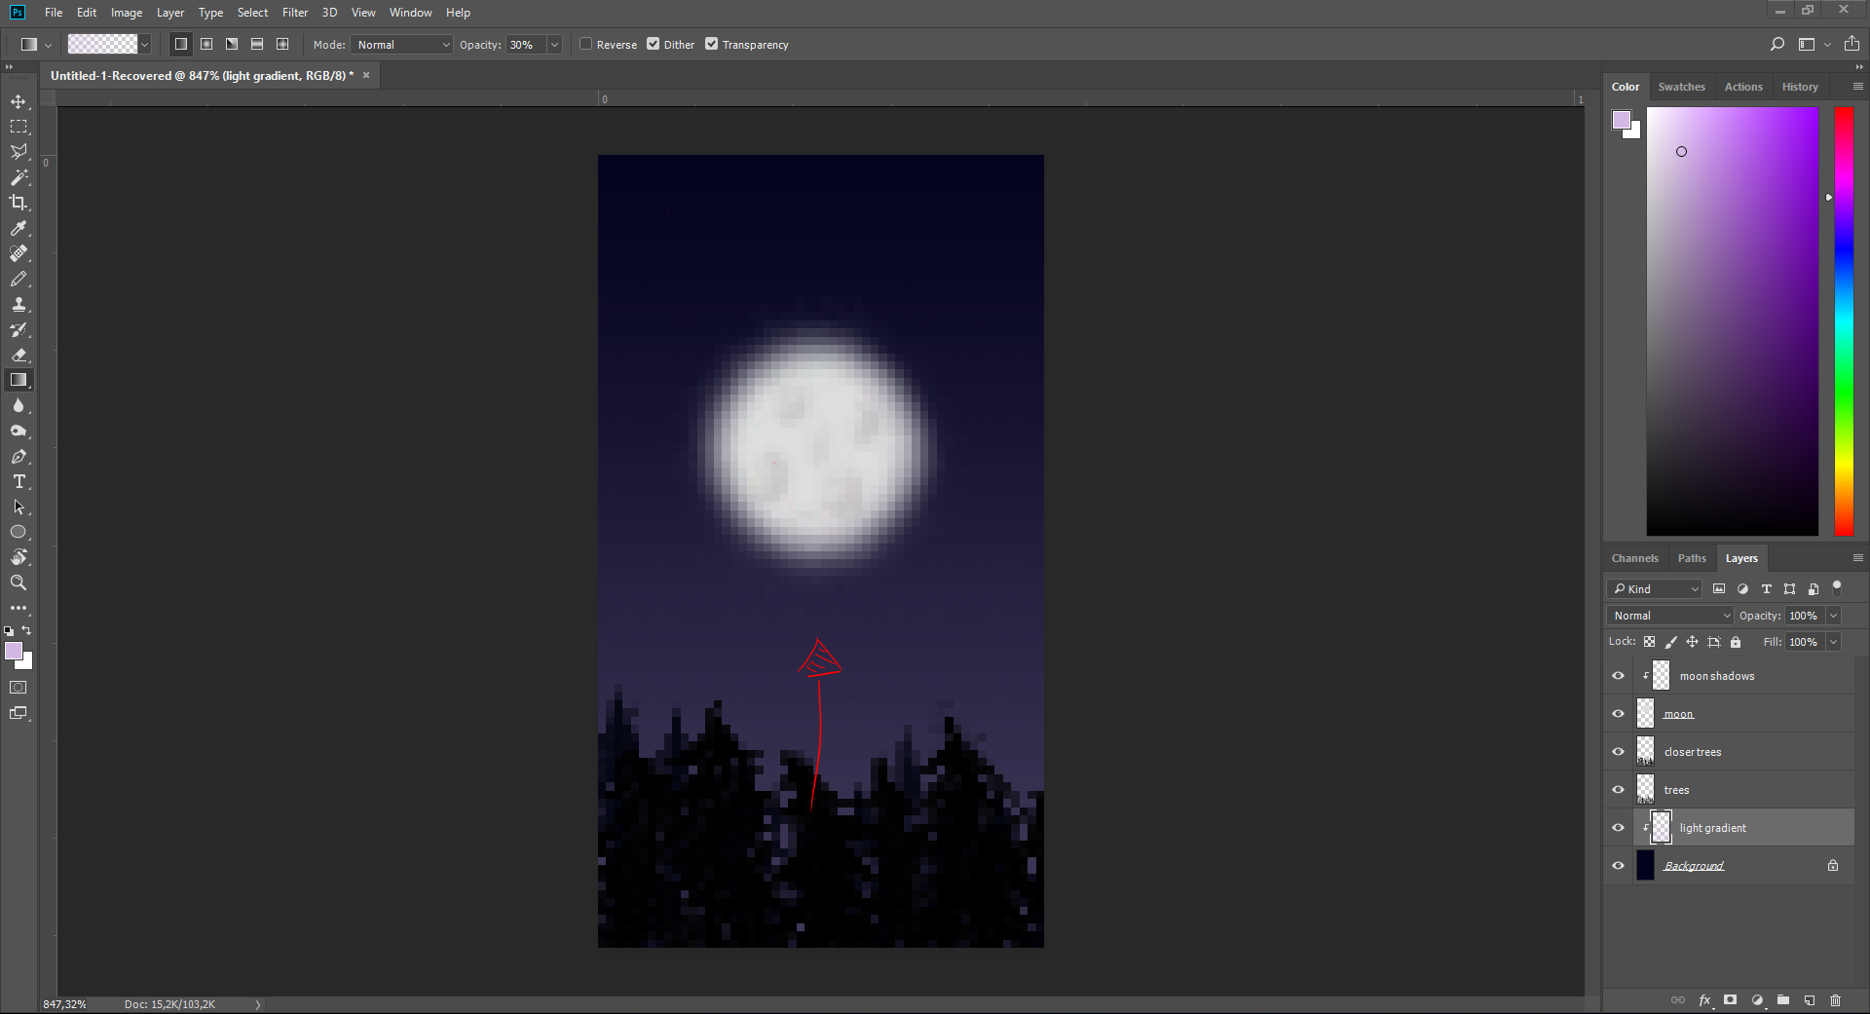Viewport: 1870px width, 1014px height.
Task: Hide the light gradient layer
Action: [x=1619, y=828]
